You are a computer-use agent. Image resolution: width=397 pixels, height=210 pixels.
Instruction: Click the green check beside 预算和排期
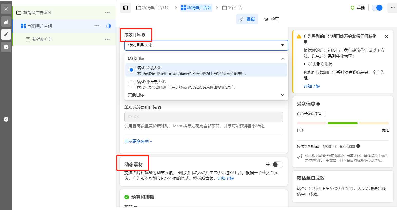click(127, 197)
